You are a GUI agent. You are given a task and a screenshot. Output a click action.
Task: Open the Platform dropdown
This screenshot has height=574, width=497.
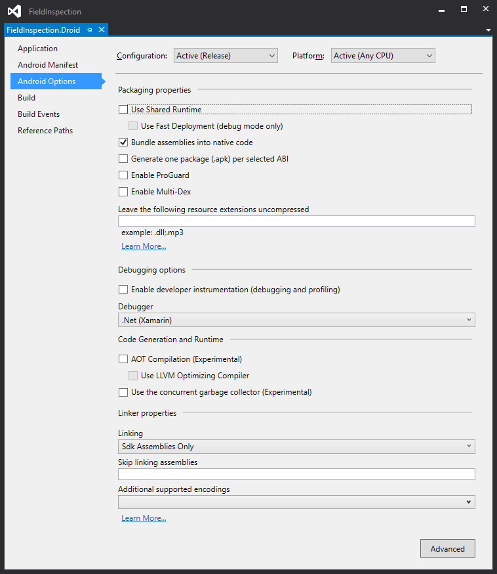pos(383,56)
